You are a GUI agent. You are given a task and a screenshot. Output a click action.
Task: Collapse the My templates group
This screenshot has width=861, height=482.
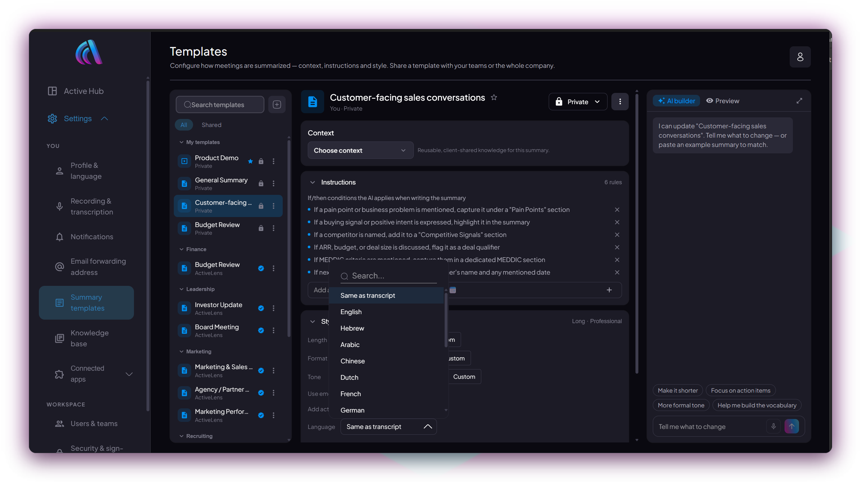coord(182,142)
